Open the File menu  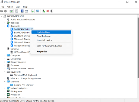(2, 7)
